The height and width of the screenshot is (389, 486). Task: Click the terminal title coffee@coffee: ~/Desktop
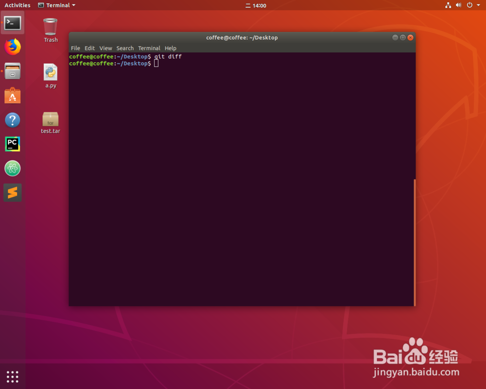click(242, 37)
